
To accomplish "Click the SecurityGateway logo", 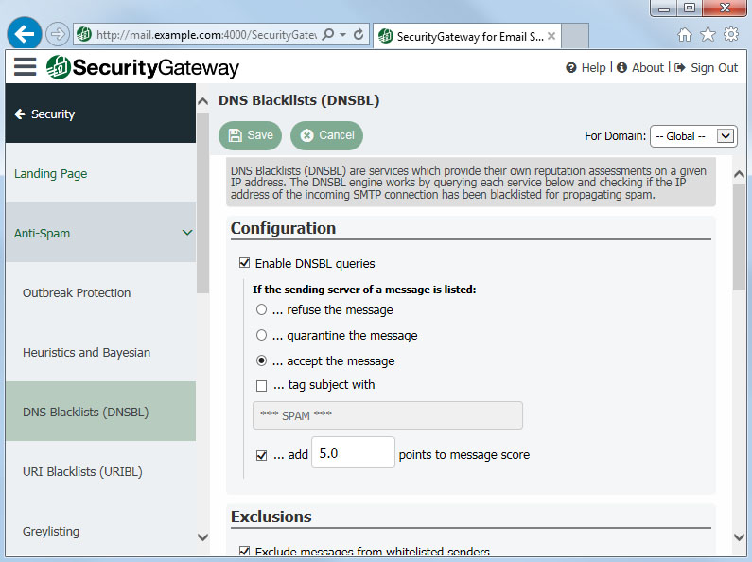I will click(143, 67).
